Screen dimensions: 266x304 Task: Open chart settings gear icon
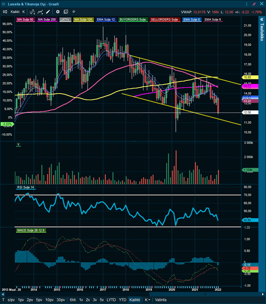[x=58, y=12]
